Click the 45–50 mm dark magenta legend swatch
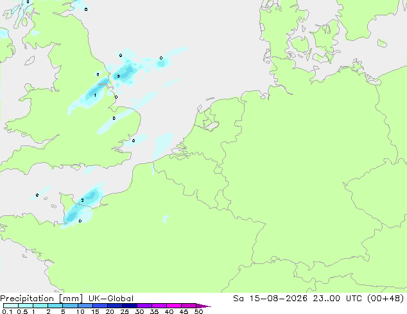This screenshot has width=407, height=314. tap(189, 306)
